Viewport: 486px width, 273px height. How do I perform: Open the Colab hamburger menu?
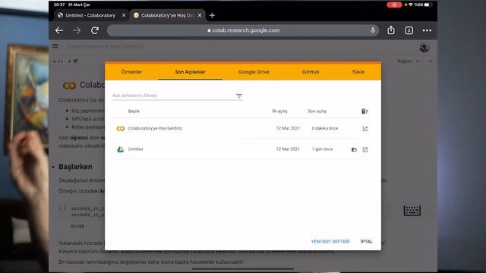[x=55, y=46]
